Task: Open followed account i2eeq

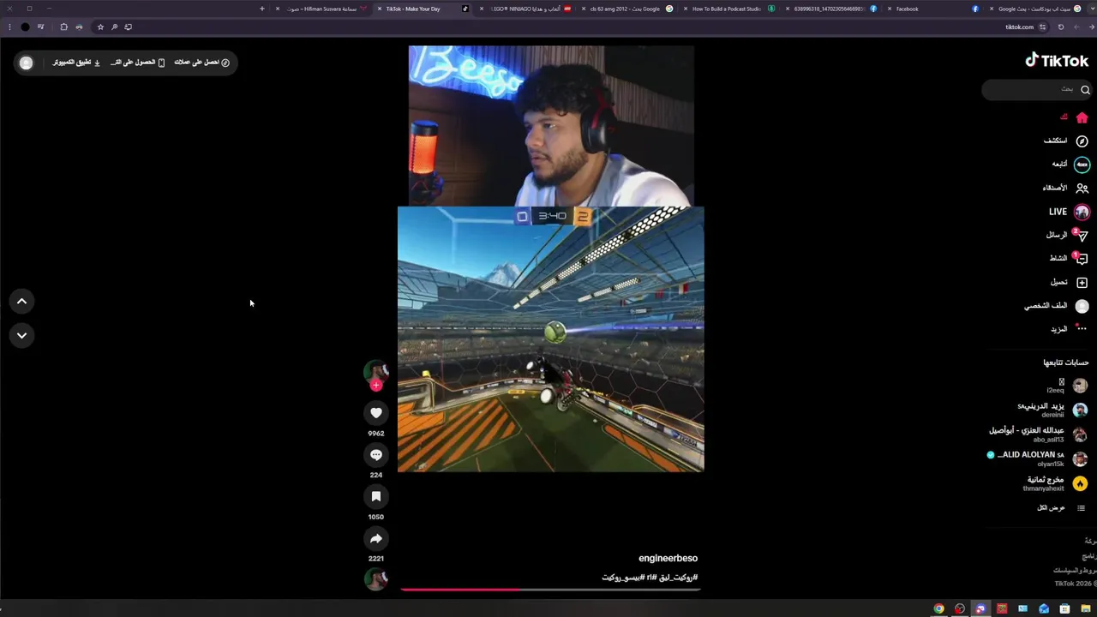Action: click(1066, 386)
